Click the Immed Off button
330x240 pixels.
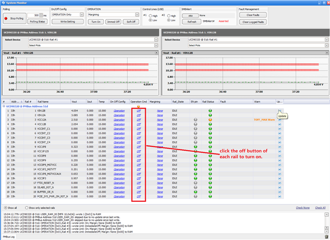(113, 22)
